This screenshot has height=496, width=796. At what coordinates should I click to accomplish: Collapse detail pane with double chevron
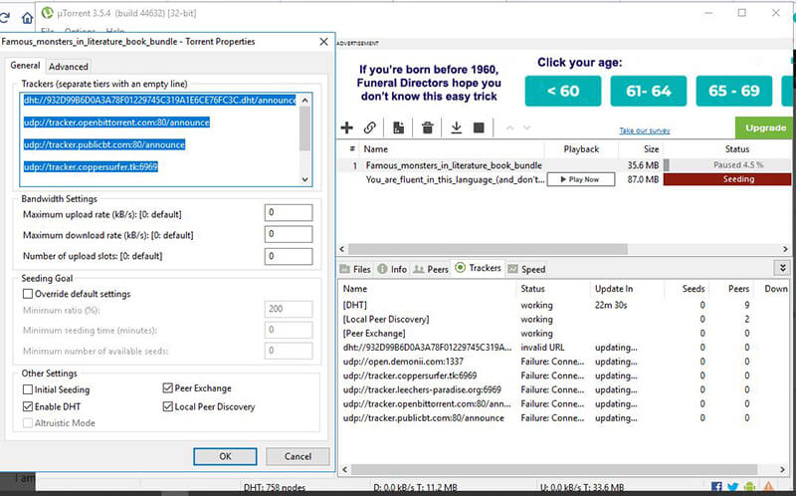tap(782, 268)
